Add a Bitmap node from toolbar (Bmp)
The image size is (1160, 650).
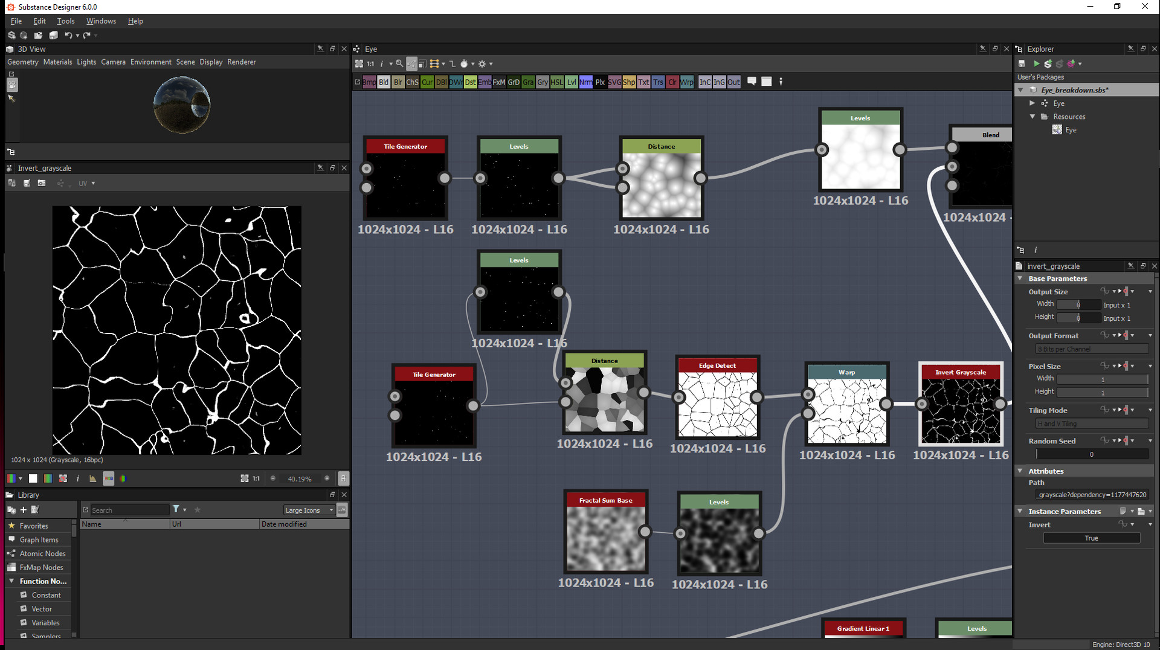point(369,82)
